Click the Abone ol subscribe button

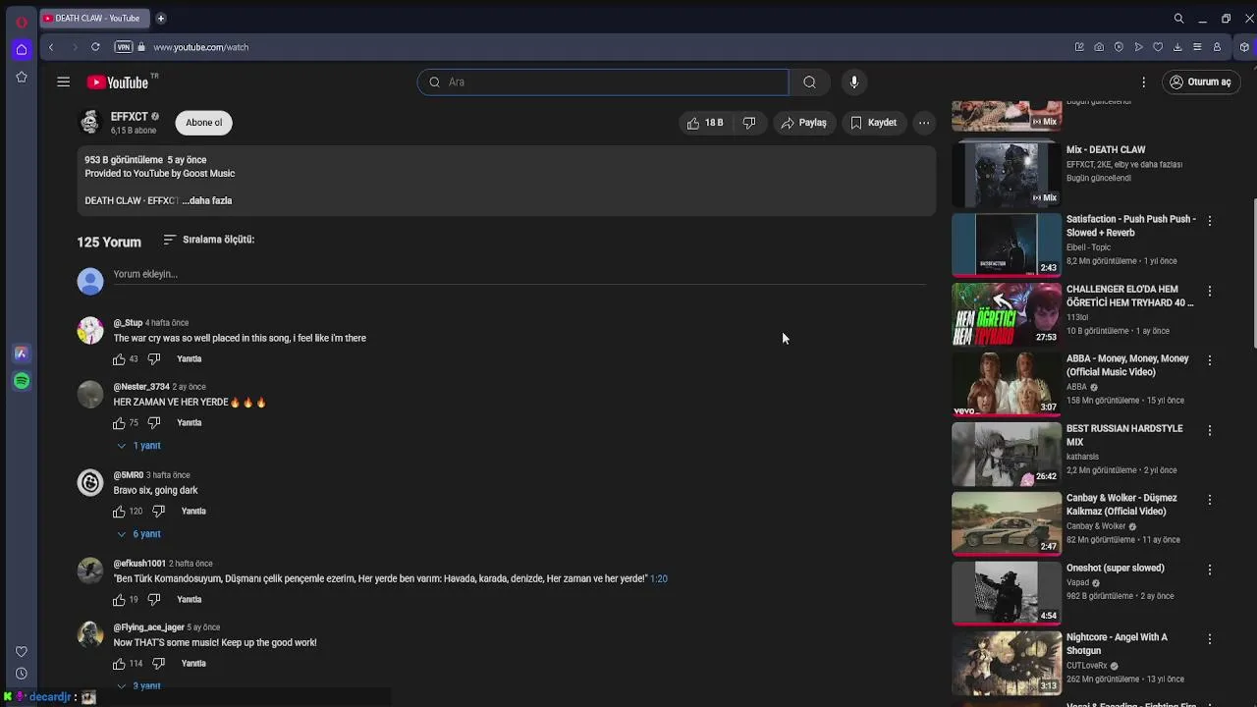pos(204,123)
